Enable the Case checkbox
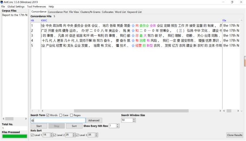This screenshot has height=141, width=246. [61, 115]
